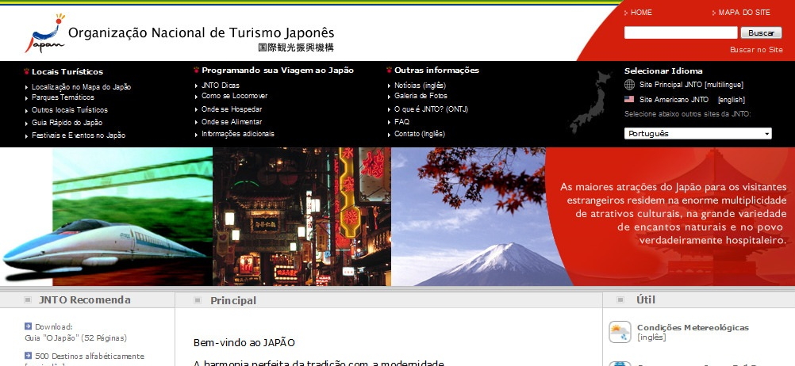Viewport: 795px width, 366px height.
Task: Click the weather icon for Condições Metereológicas
Action: pyautogui.click(x=620, y=332)
